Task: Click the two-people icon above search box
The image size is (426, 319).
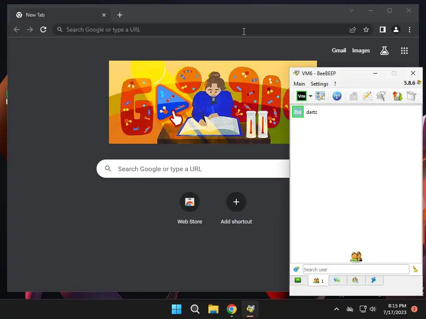Action: point(356,257)
